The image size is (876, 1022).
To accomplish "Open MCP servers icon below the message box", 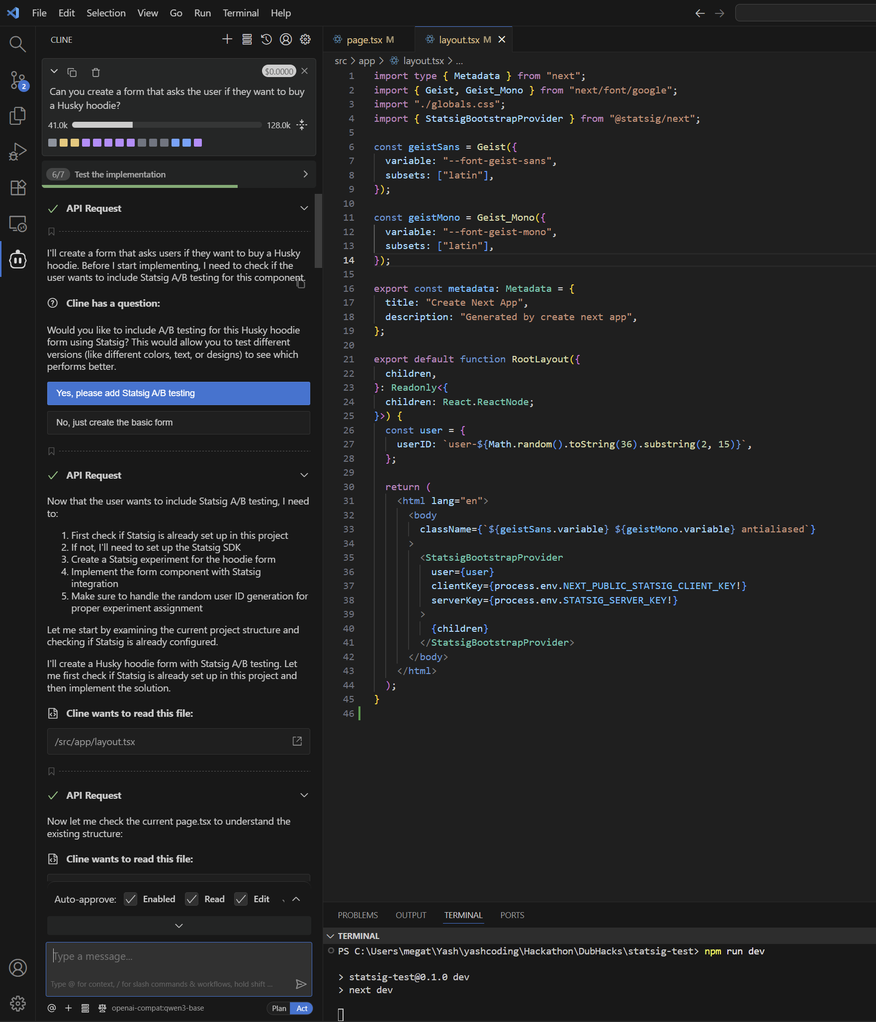I will pos(86,1008).
